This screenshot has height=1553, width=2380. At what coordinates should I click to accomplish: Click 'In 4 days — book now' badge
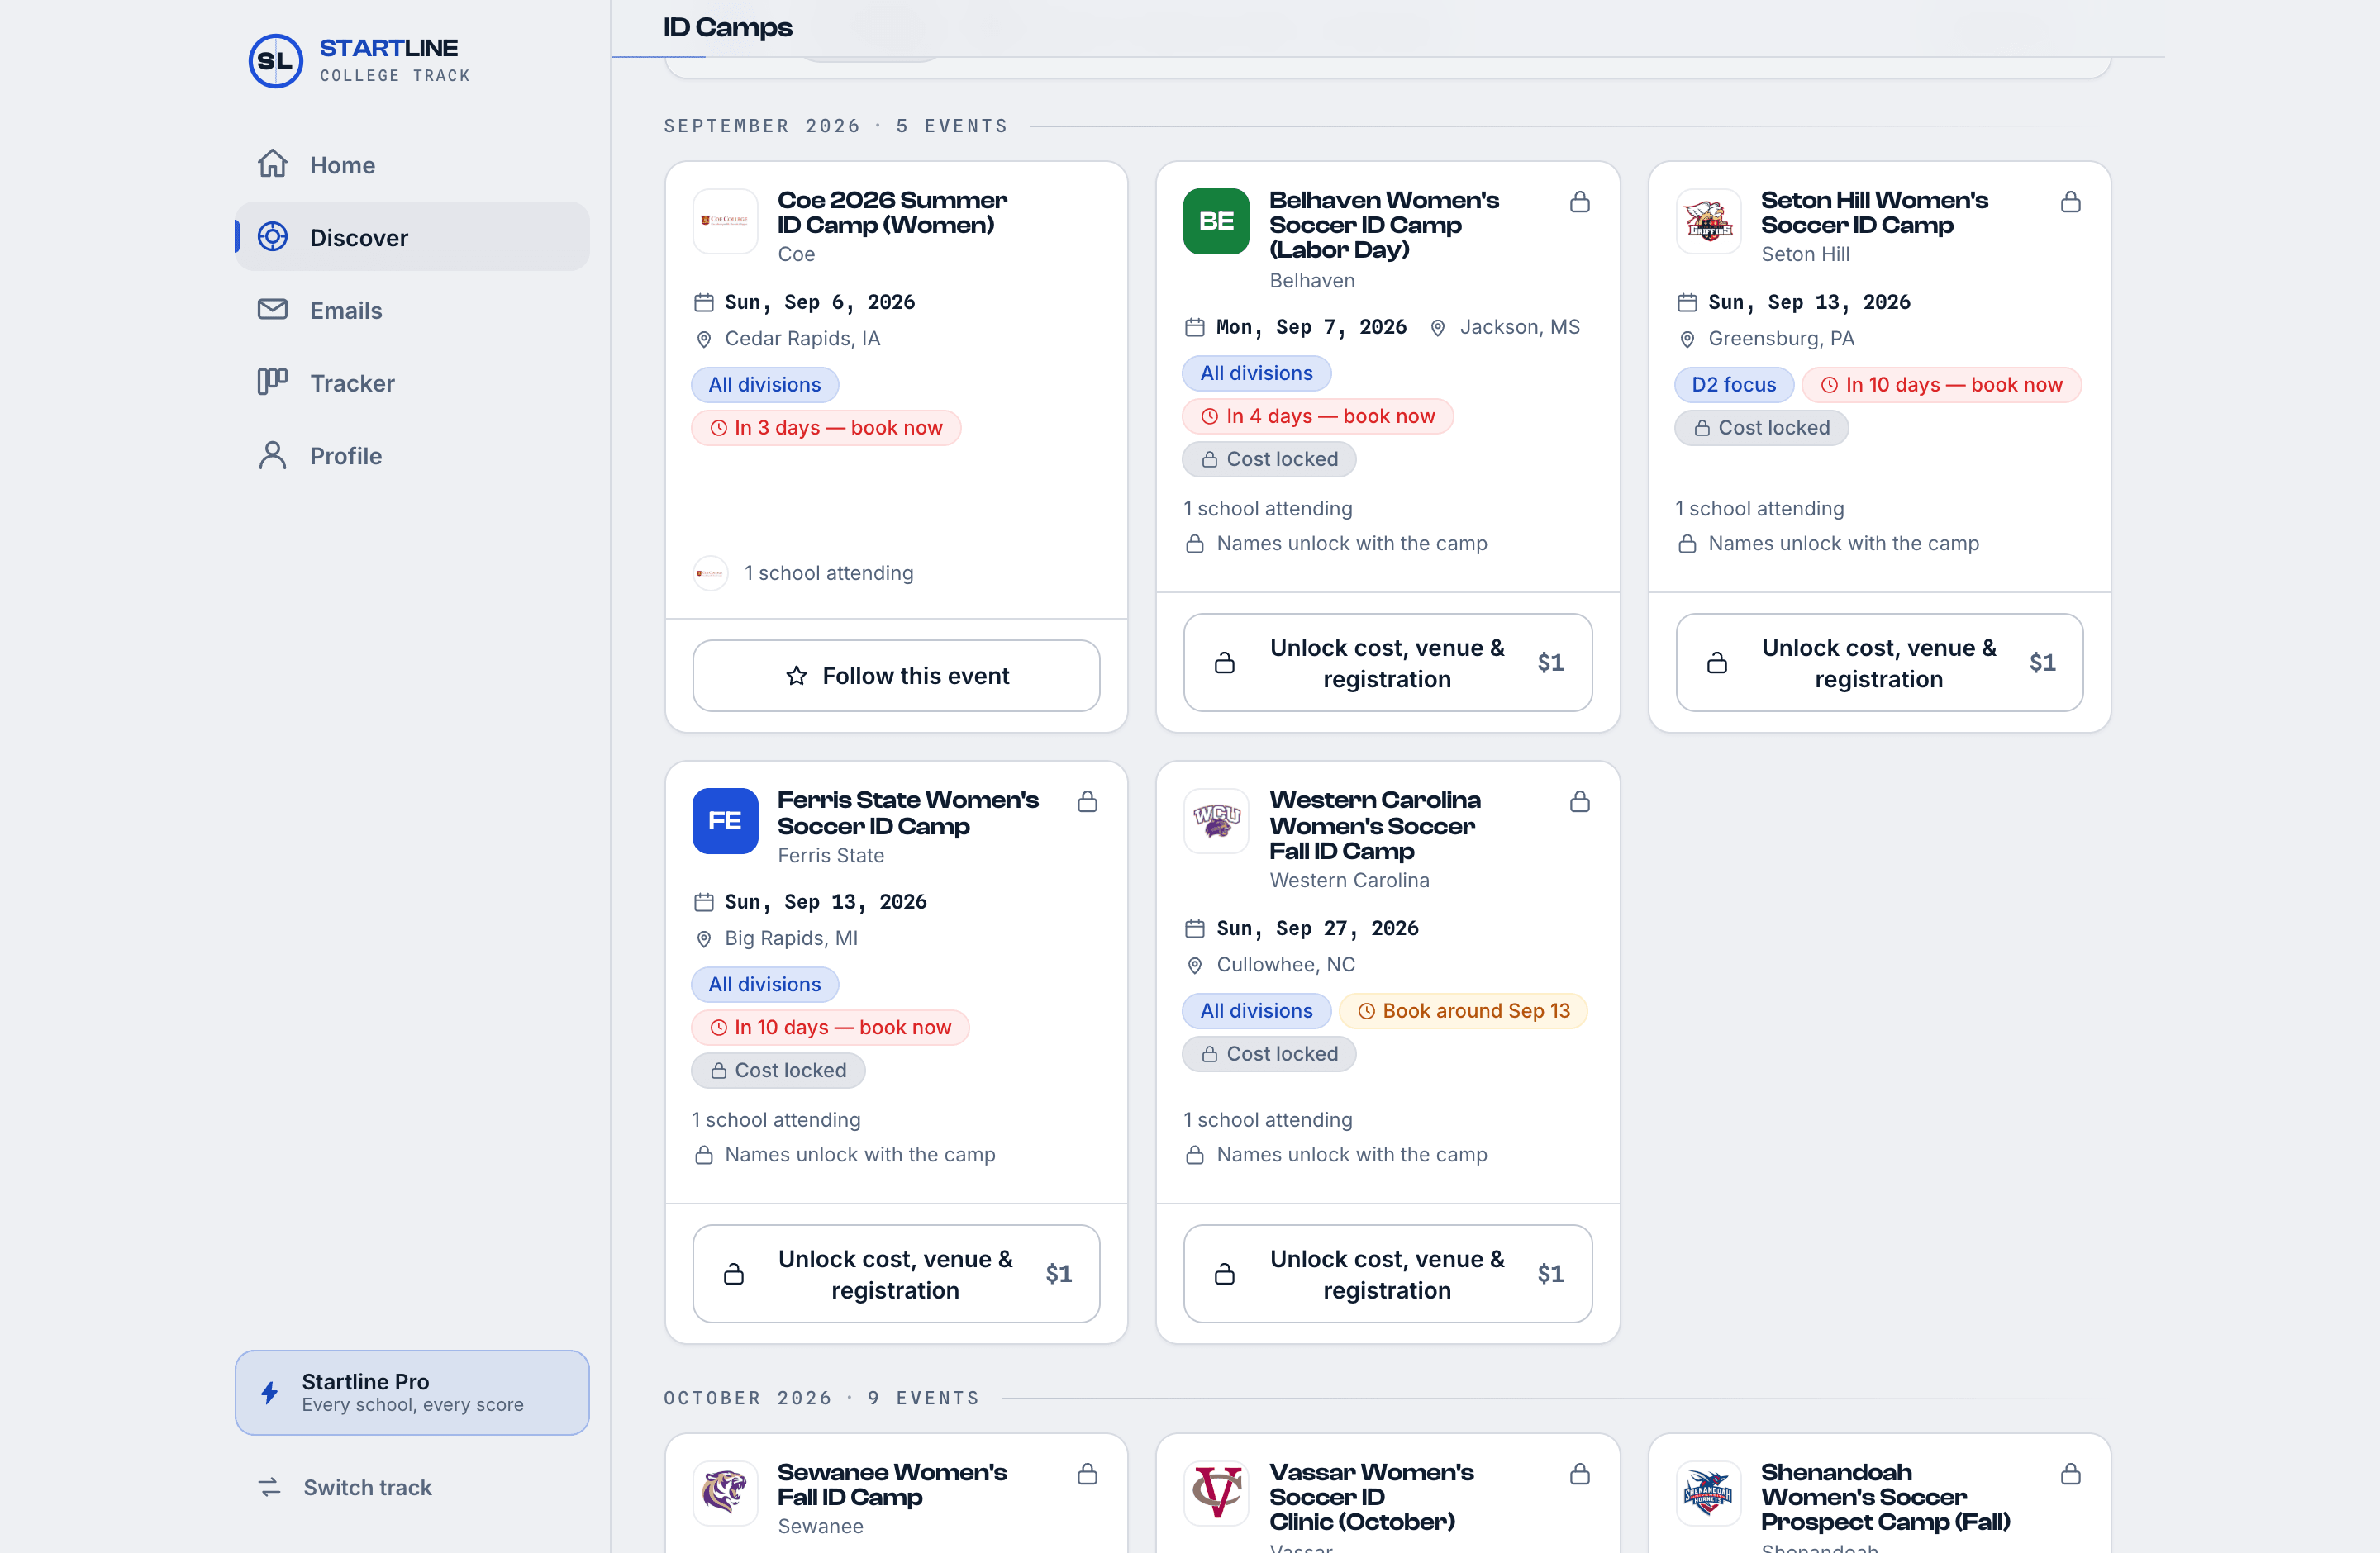click(x=1318, y=416)
